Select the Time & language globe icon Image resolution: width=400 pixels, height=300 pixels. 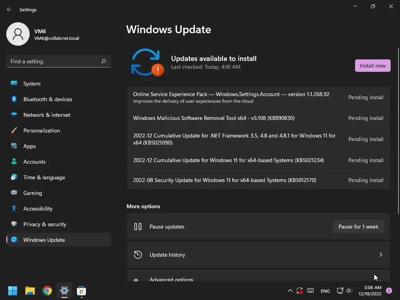click(x=14, y=177)
